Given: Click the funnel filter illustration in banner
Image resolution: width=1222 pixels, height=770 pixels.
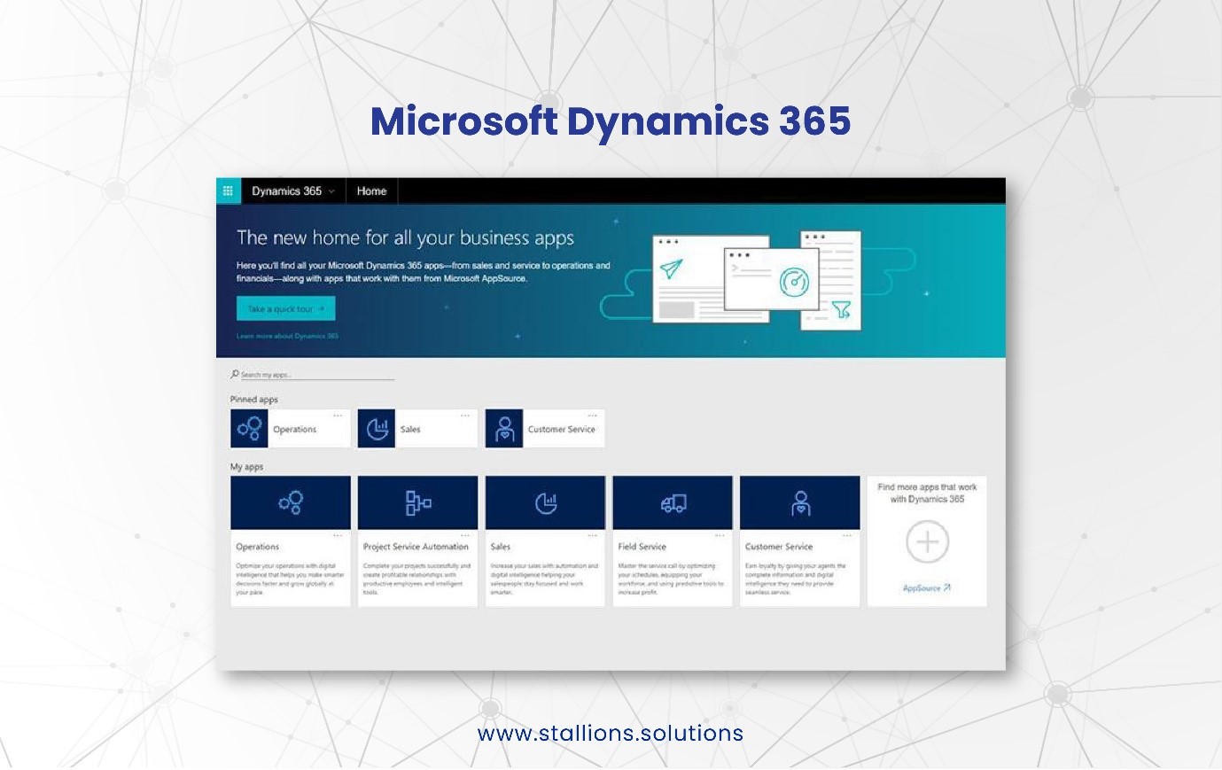Looking at the screenshot, I should point(841,310).
